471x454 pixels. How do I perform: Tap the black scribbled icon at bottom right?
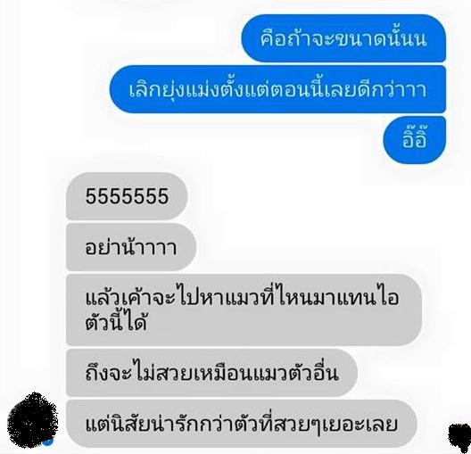(x=460, y=434)
